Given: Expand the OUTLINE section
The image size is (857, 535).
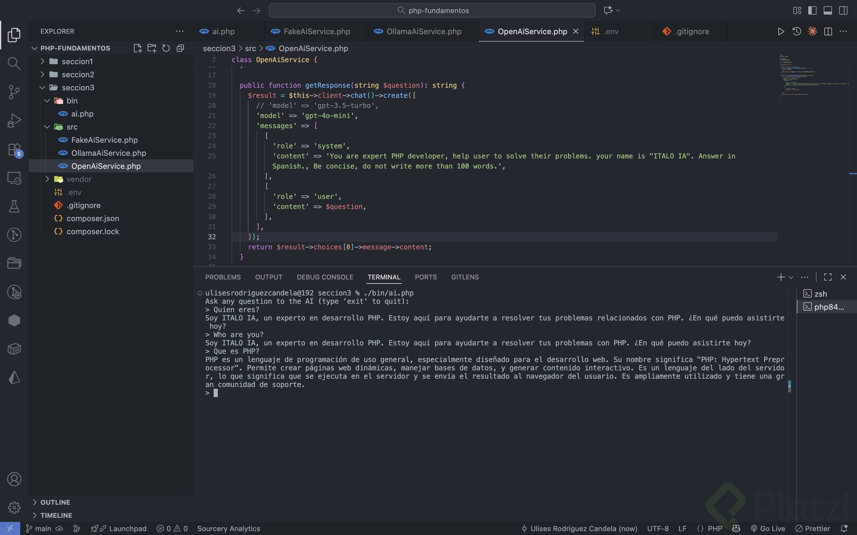Looking at the screenshot, I should [x=55, y=502].
